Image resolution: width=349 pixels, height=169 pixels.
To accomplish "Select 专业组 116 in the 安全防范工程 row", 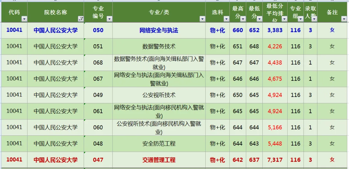I will [x=296, y=143].
